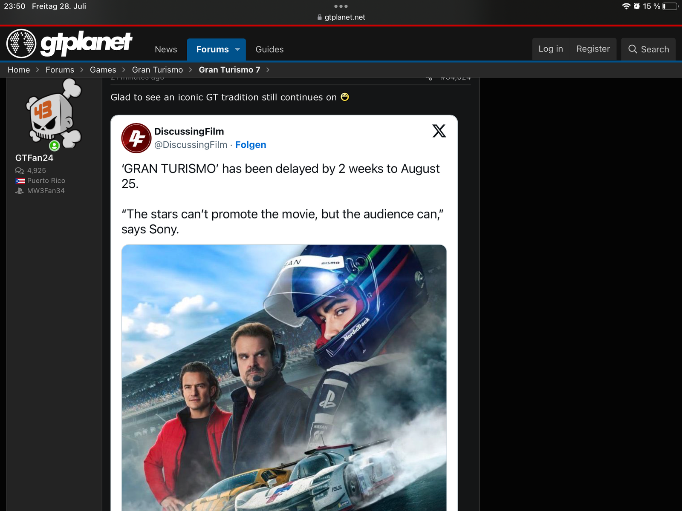Screen dimensions: 682x511
Task: Open the Search box
Action: pos(648,49)
